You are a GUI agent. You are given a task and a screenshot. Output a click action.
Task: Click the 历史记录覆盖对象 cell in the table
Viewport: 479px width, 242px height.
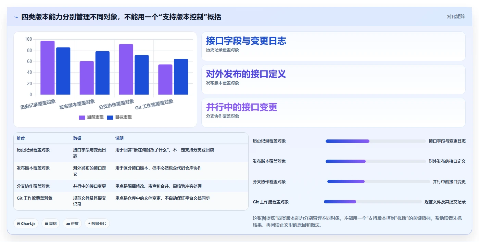coord(33,150)
